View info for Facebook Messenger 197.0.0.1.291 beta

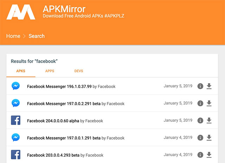click(200, 138)
